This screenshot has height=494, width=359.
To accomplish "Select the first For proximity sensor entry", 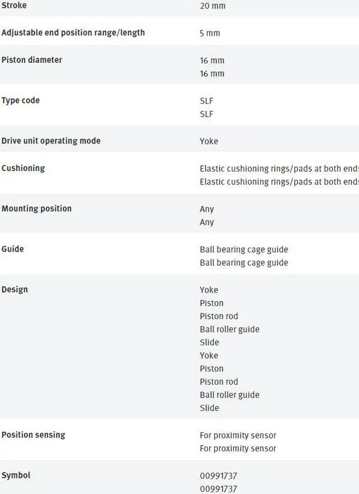I will tap(238, 435).
